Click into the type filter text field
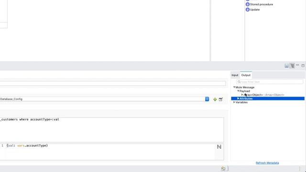This screenshot has width=306, height=172. pyautogui.click(x=270, y=82)
